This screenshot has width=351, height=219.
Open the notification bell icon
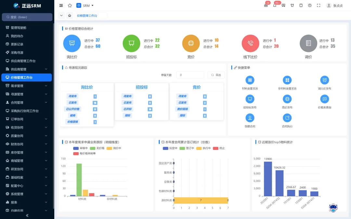[x=275, y=6]
